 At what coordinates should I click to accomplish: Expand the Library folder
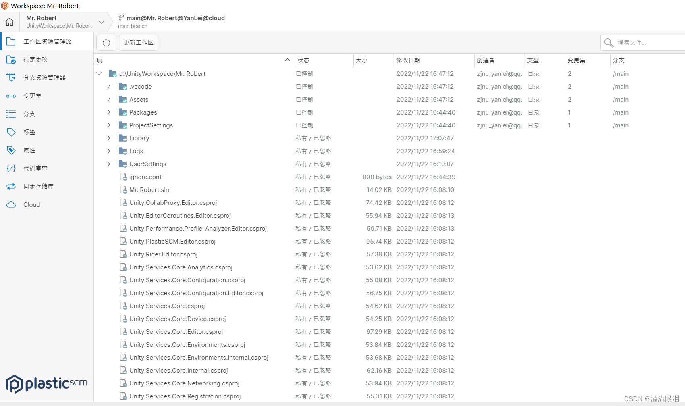tap(109, 138)
